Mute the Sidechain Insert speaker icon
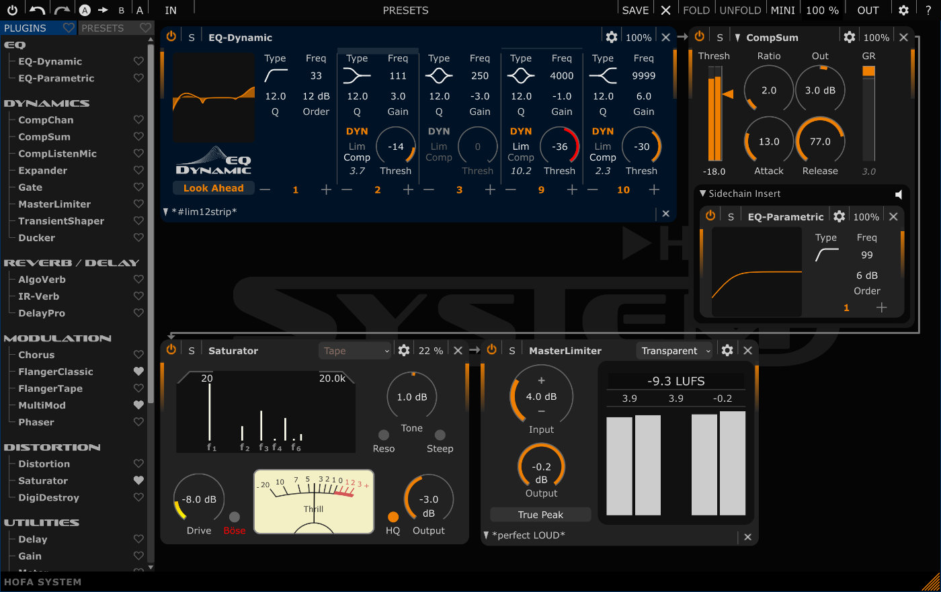The height and width of the screenshot is (592, 941). [x=899, y=194]
